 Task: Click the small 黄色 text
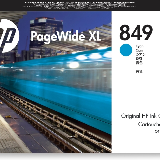click(139, 72)
